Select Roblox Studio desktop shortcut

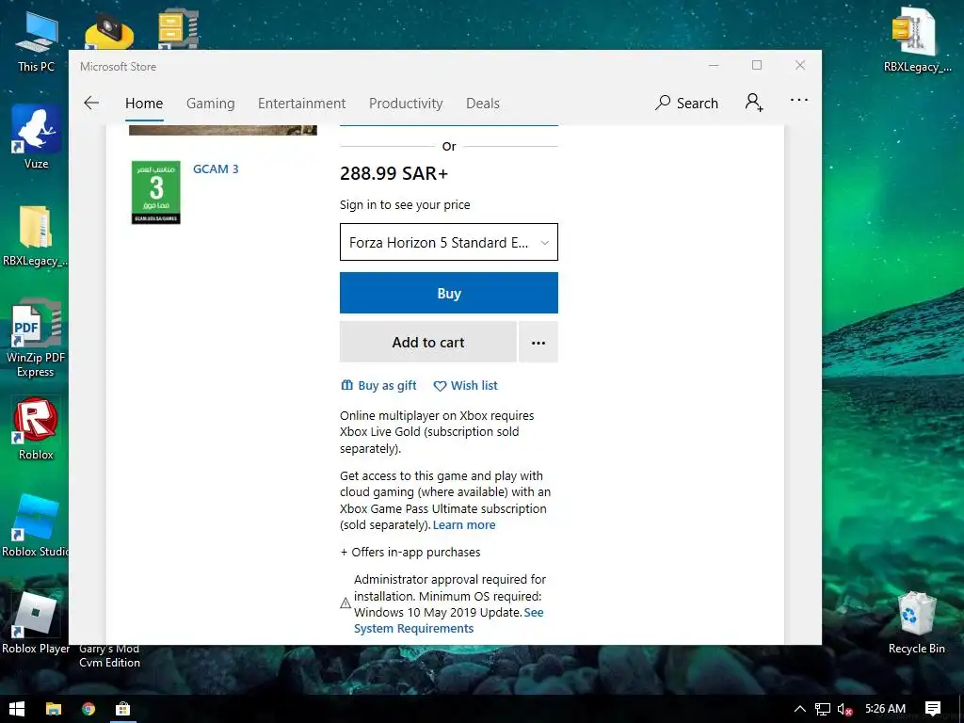(x=35, y=525)
